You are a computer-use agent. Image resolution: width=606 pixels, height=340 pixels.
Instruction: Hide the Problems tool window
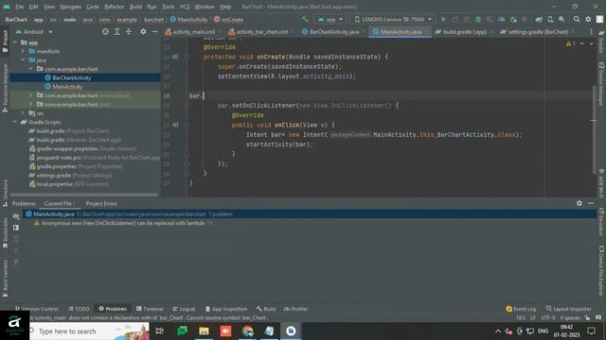click(591, 203)
